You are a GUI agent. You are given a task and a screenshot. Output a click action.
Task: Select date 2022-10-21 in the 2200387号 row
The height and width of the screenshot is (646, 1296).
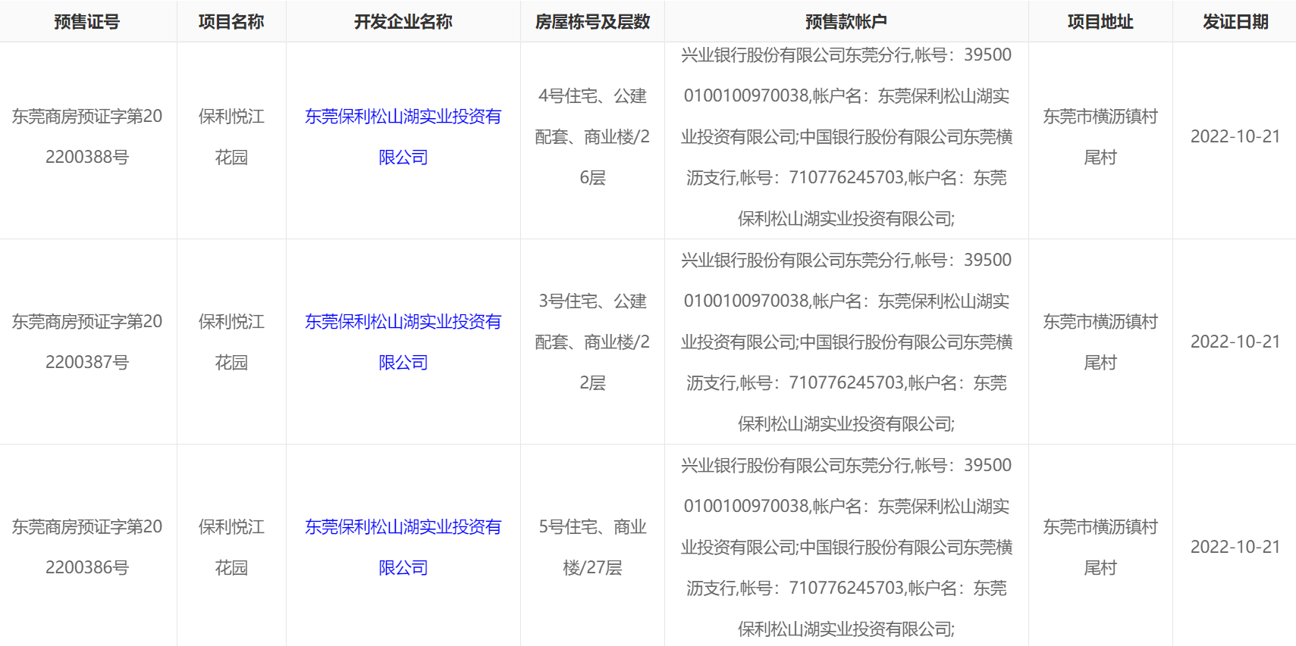1235,342
